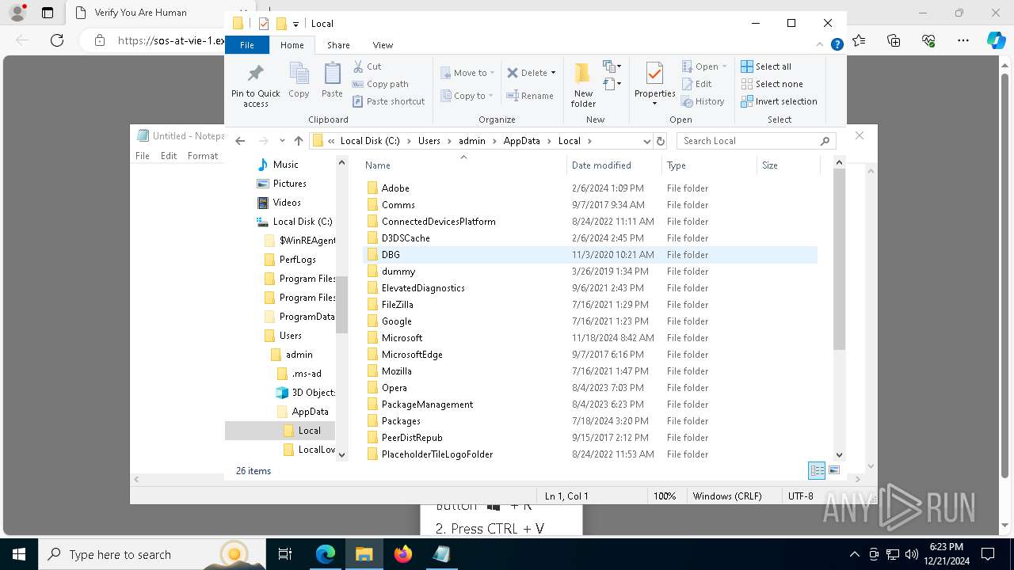Open Windows Start menu
1014x570 pixels.
point(18,554)
